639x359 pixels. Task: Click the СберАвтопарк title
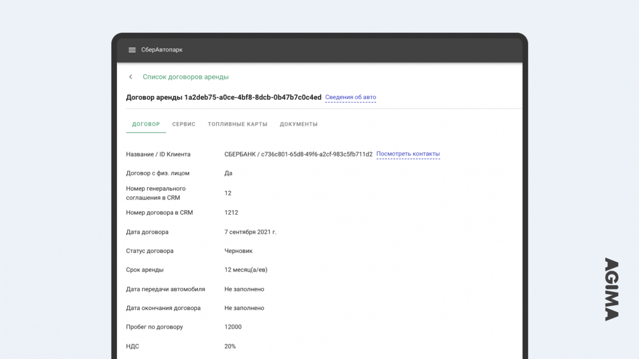162,50
